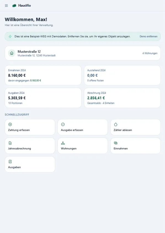Open the Musterstraße 12 property card

[x=83, y=53]
